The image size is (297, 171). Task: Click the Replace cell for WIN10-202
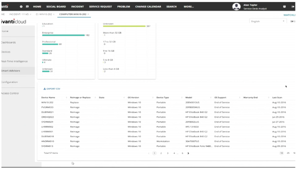[x=74, y=102]
